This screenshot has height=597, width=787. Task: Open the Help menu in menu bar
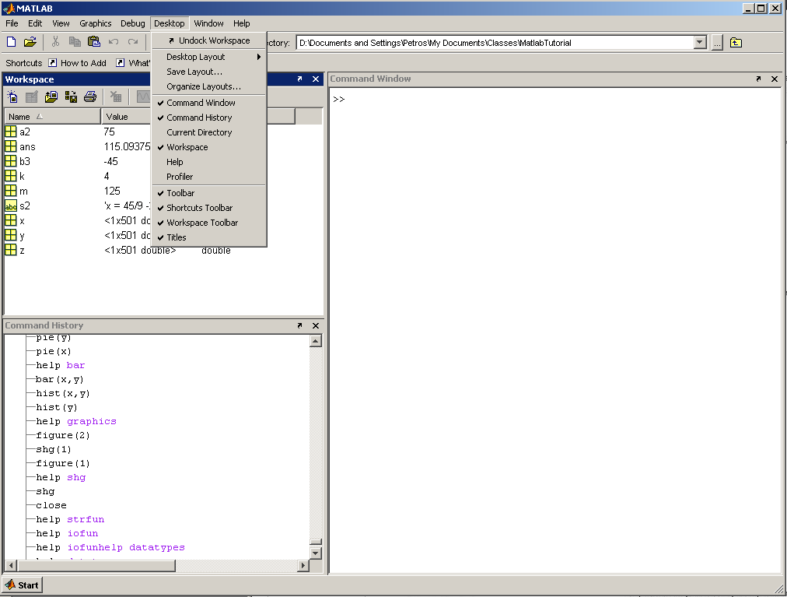click(x=241, y=23)
